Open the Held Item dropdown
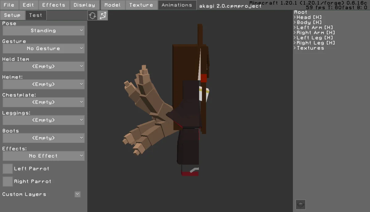 click(43, 66)
